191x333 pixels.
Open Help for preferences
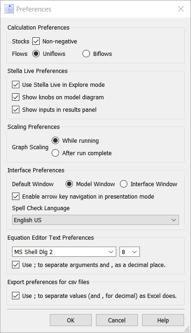pyautogui.click(x=163, y=320)
